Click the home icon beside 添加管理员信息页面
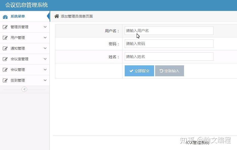This screenshot has height=150, width=237. coord(57,16)
